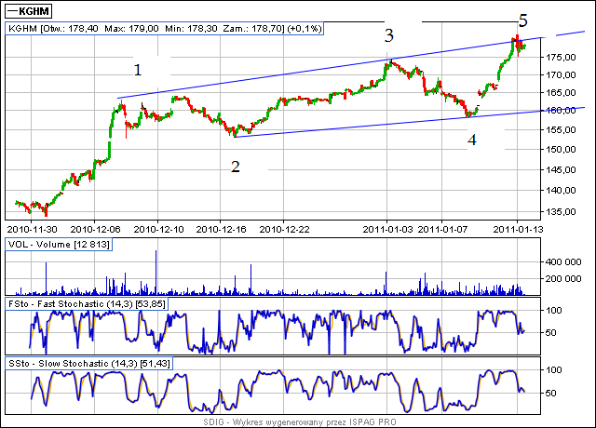
Task: Click the 2010-12-16 date label
Action: (220, 226)
